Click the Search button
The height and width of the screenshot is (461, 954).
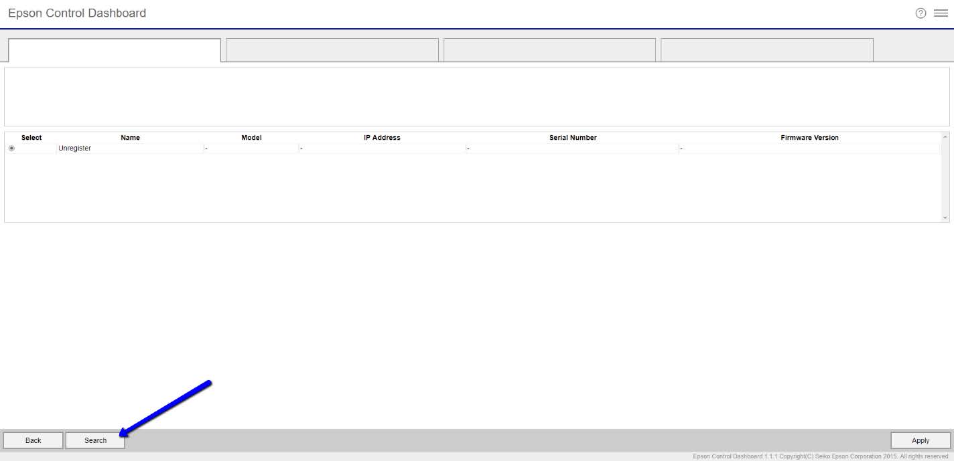[95, 440]
